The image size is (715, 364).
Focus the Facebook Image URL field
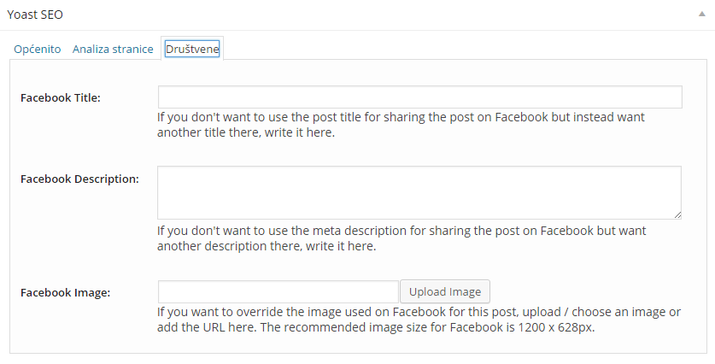point(278,292)
